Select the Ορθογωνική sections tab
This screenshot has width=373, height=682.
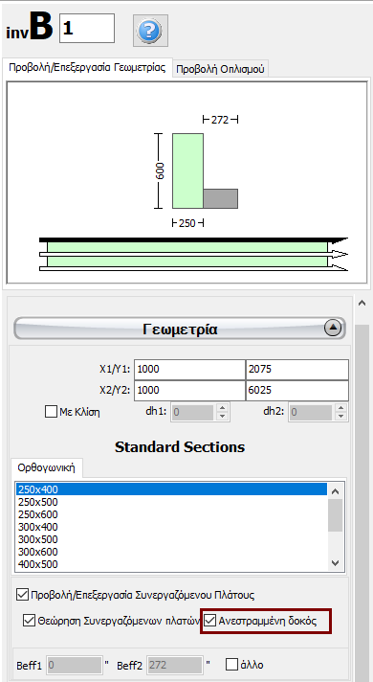point(47,468)
